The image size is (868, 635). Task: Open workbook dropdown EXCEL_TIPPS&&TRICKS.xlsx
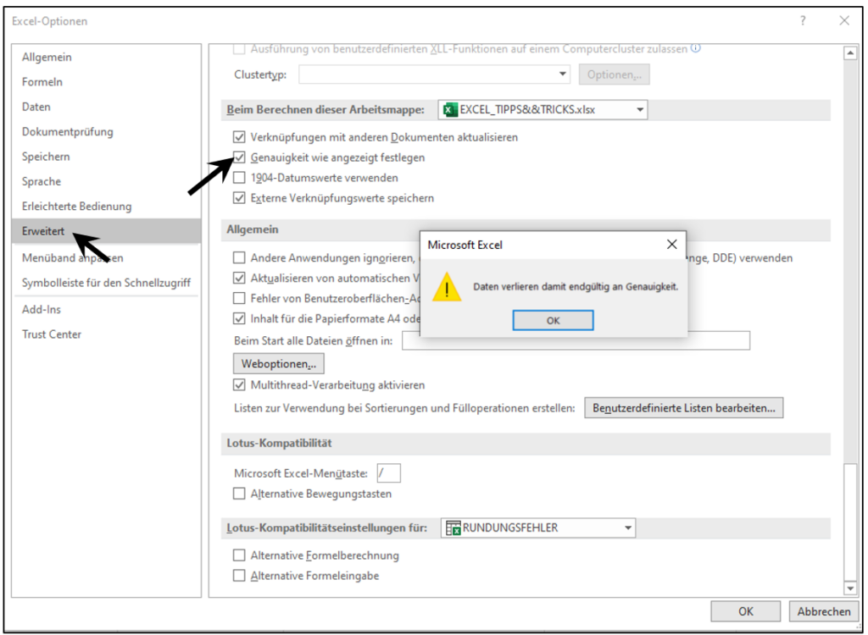542,109
